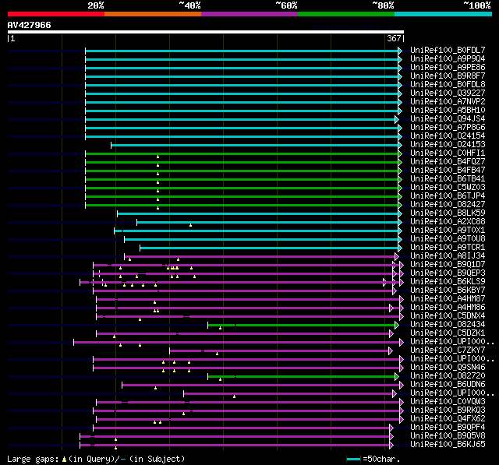The width and height of the screenshot is (499, 465).
Task: Click the UniRef100_A9T0X1 label
Action: point(448,231)
